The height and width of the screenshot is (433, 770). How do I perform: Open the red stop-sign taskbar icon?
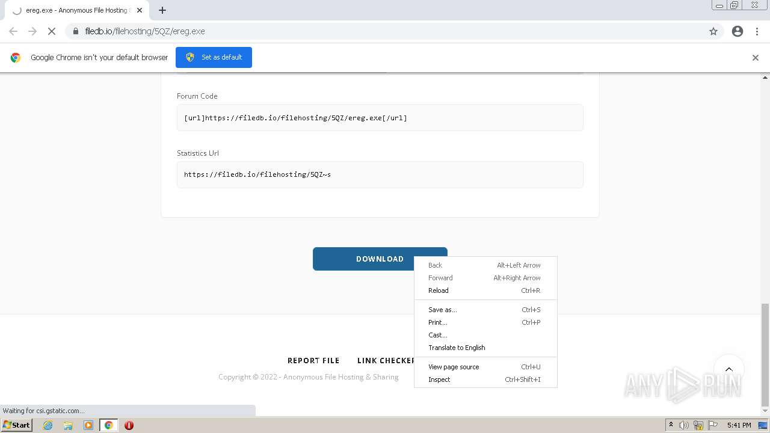[129, 425]
